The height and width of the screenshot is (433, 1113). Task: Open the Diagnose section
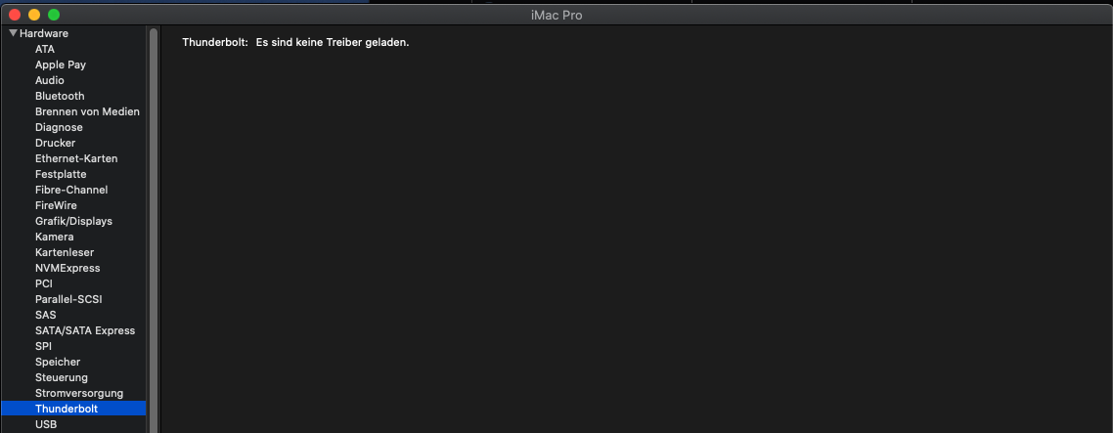point(59,127)
